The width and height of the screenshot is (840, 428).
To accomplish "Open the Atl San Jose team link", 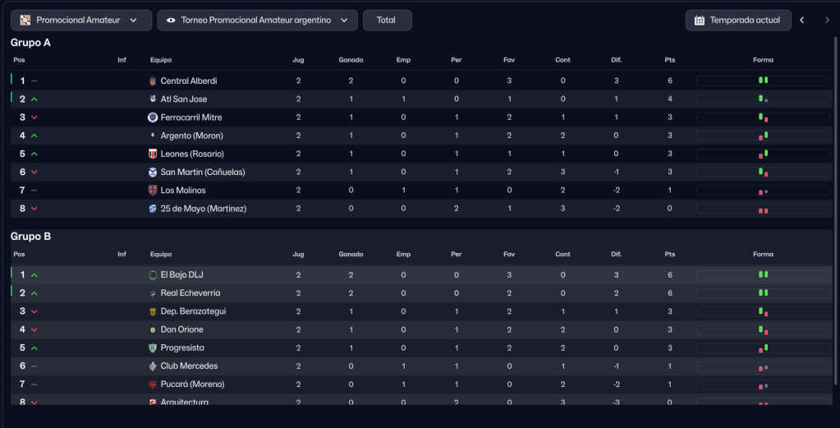I will point(184,99).
